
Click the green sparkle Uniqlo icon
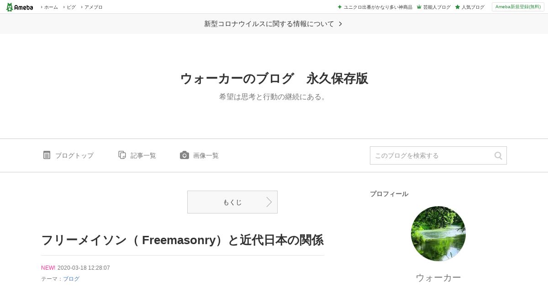pyautogui.click(x=340, y=7)
